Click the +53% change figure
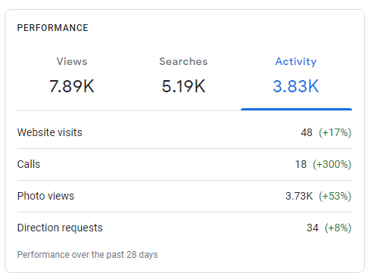Screen dimensions: 374x279 335,196
